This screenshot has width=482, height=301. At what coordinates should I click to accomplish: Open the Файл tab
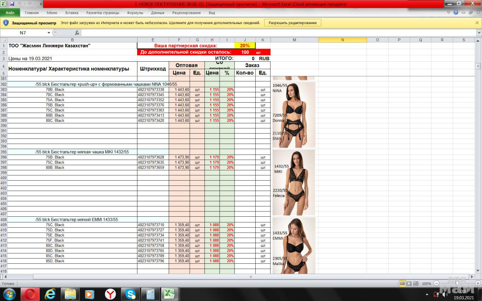tap(10, 13)
